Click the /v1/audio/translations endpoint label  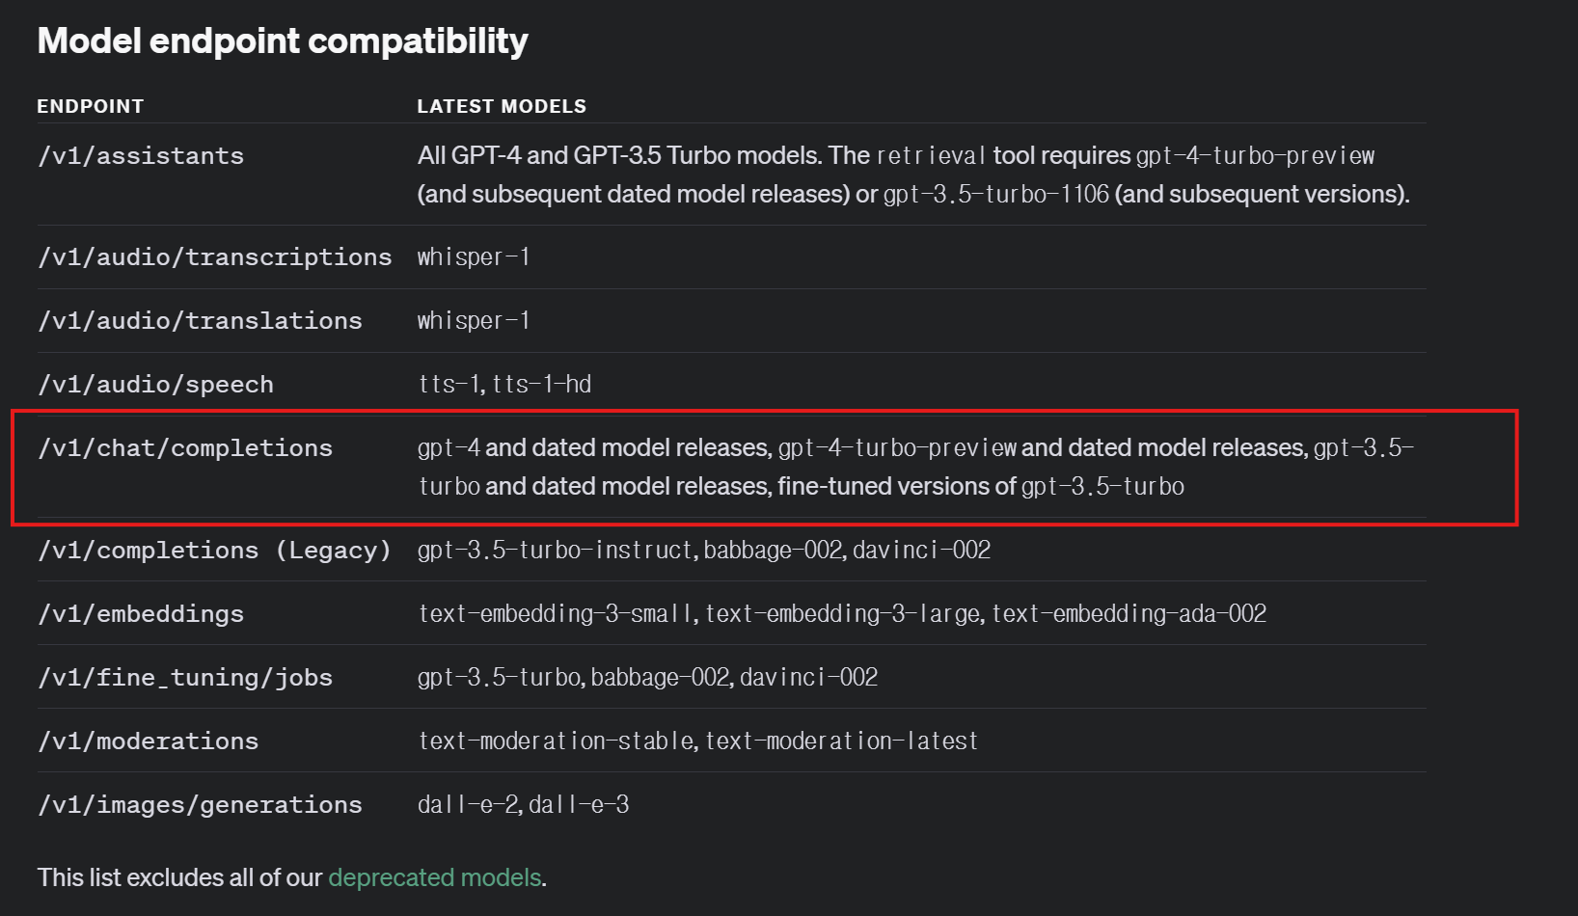(x=200, y=321)
